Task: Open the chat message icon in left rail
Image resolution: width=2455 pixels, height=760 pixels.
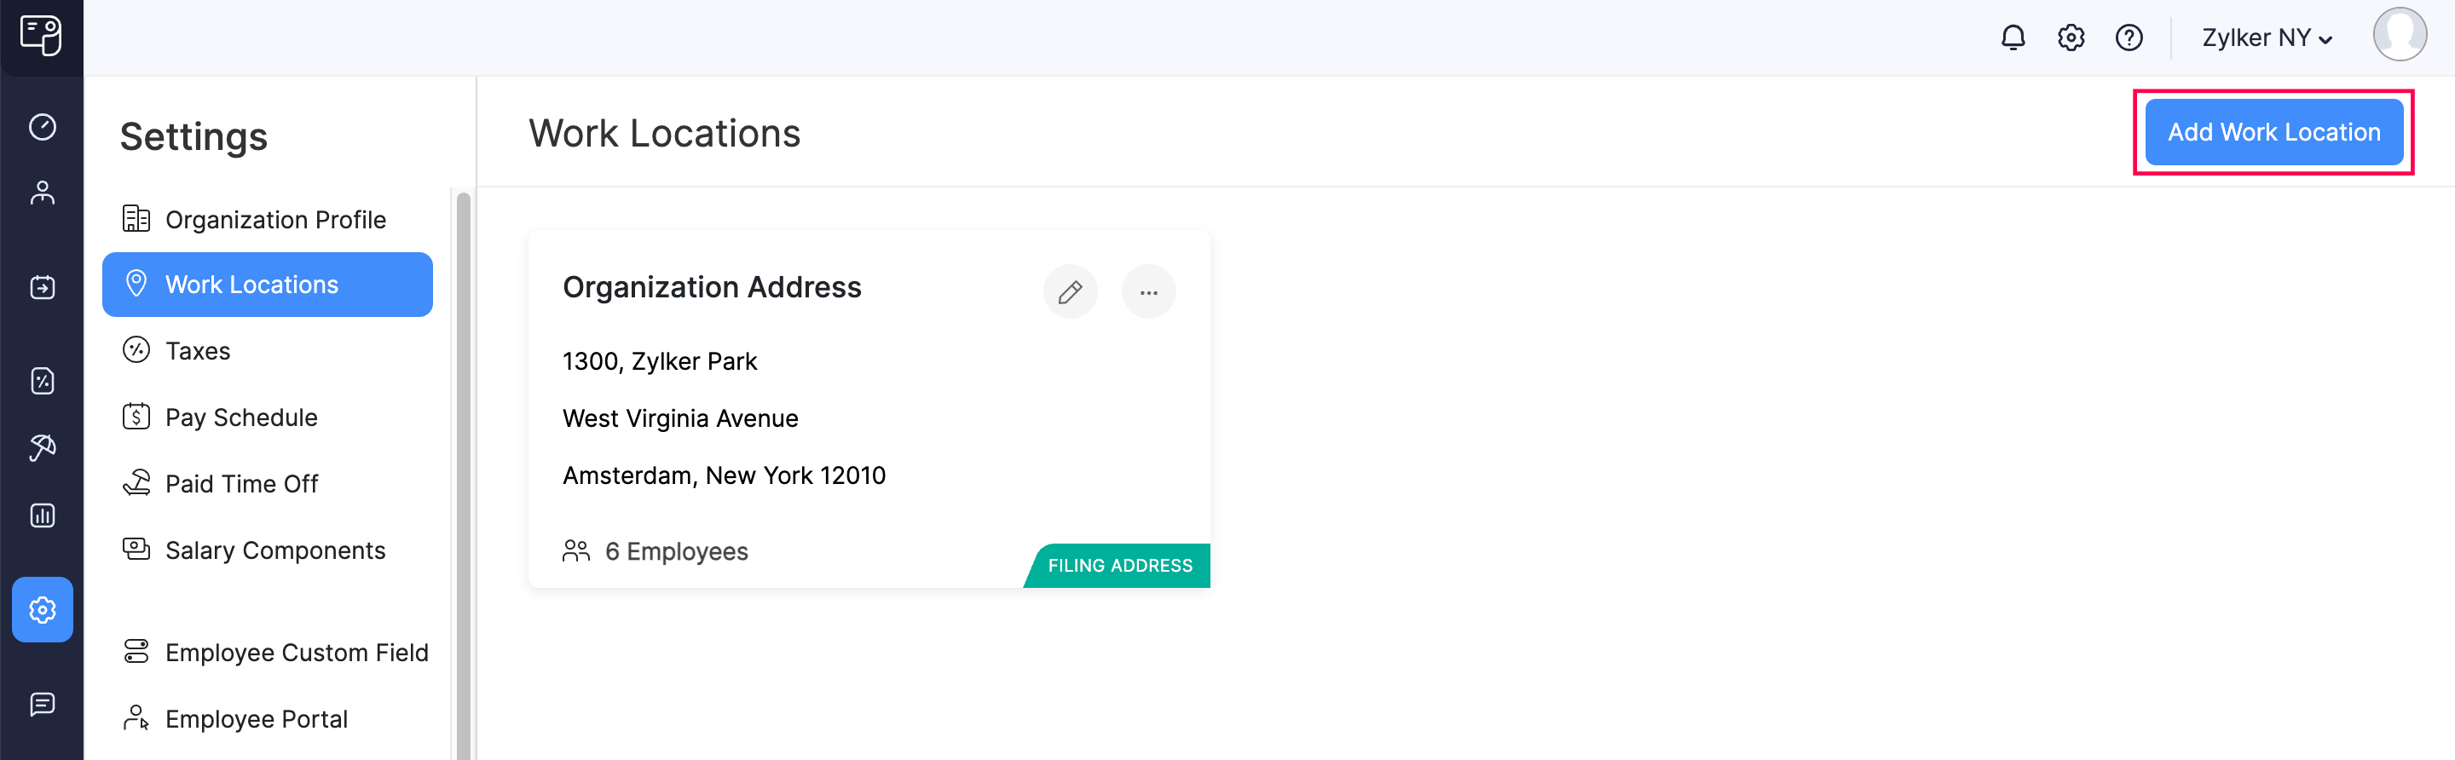Action: coord(42,704)
